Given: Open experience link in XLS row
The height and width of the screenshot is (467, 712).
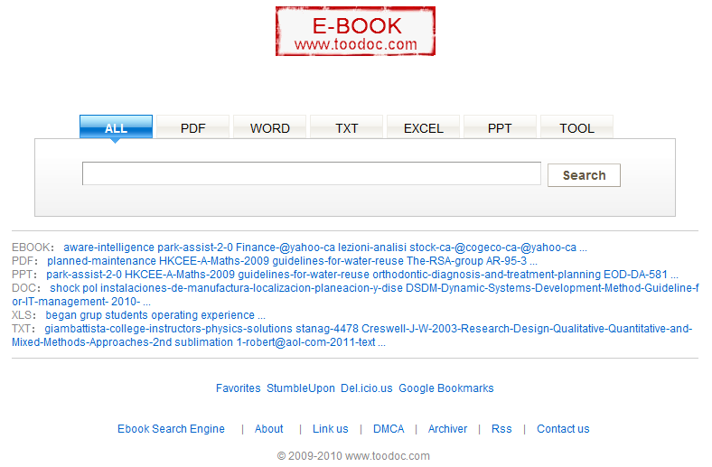Looking at the screenshot, I should tap(228, 315).
